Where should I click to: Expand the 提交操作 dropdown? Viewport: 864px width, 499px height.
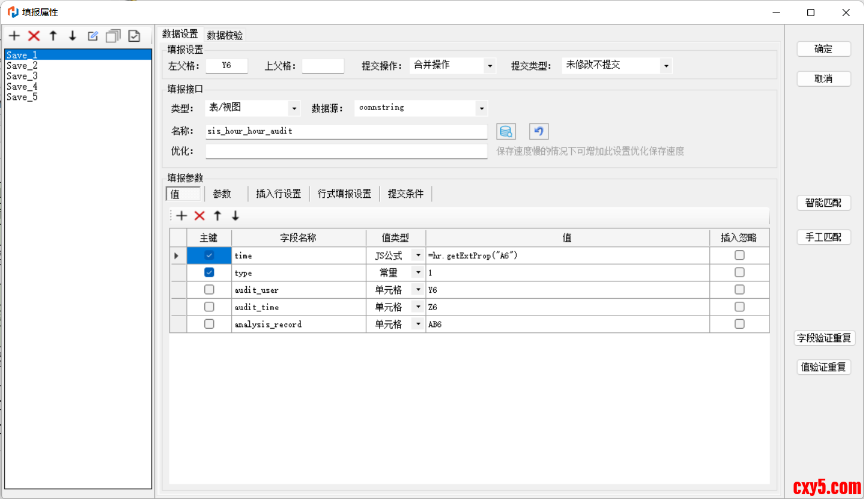pyautogui.click(x=490, y=66)
